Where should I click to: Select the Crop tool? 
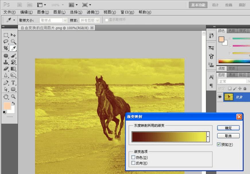[6, 48]
